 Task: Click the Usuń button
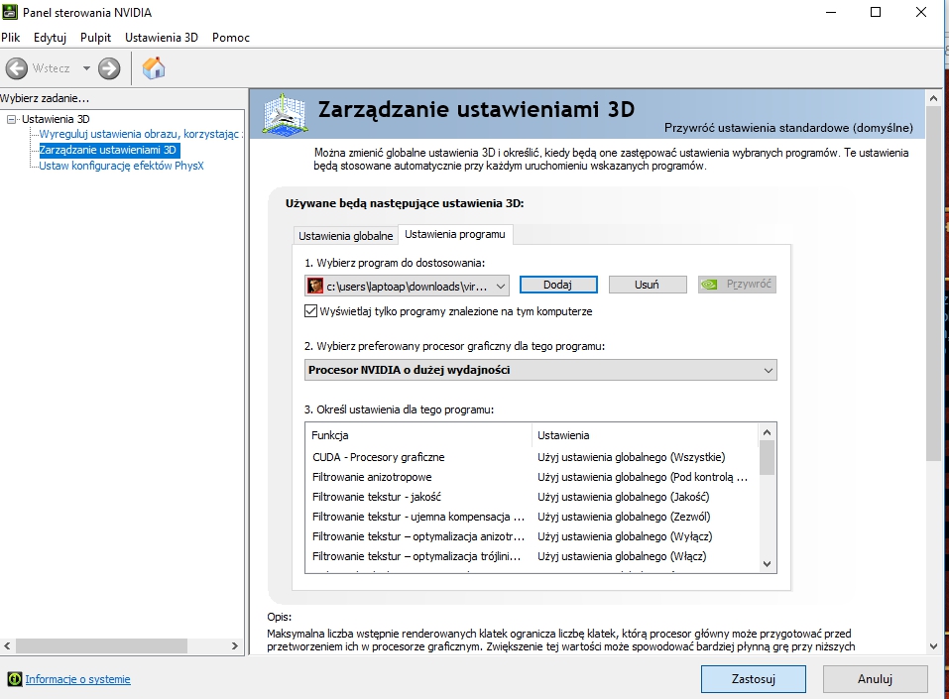(x=647, y=285)
